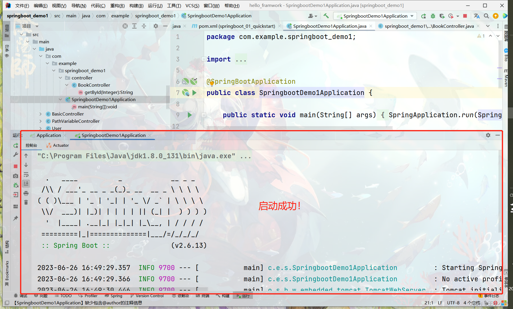
Task: Click the red Stop icon in the top toolbar
Action: [465, 16]
